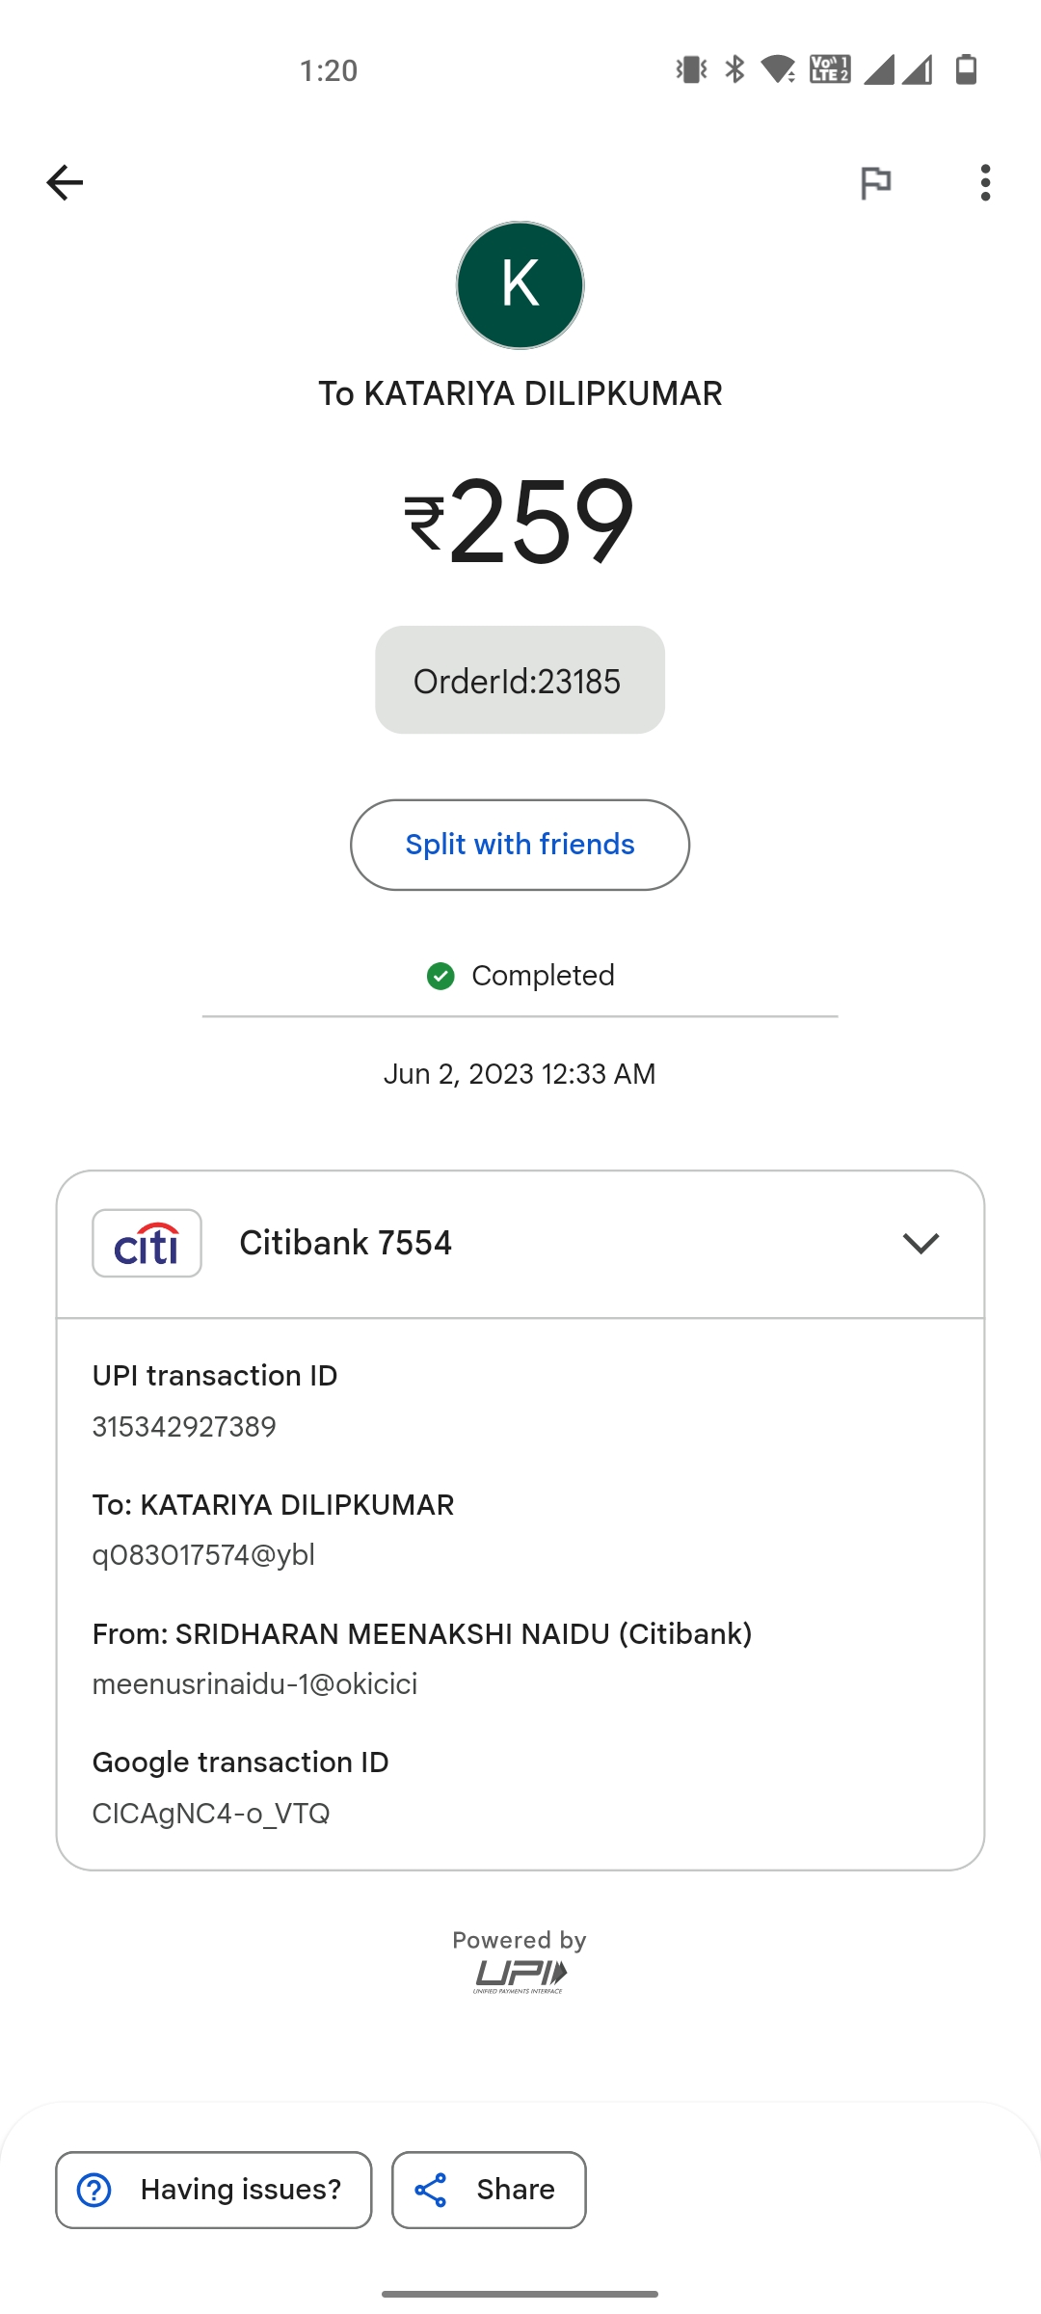Tap the Bluetooth status bar icon
This screenshot has width=1041, height=2314.
735,69
